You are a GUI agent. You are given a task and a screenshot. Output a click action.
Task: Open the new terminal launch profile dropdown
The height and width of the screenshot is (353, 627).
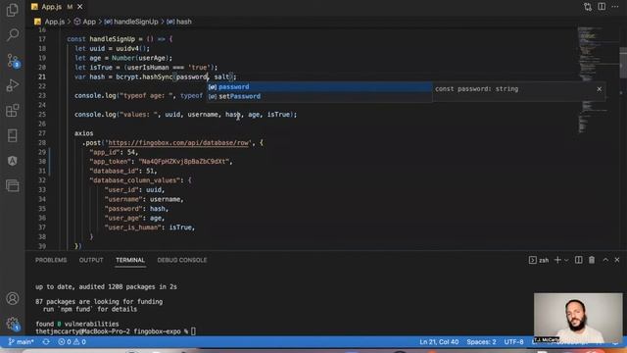click(x=566, y=260)
